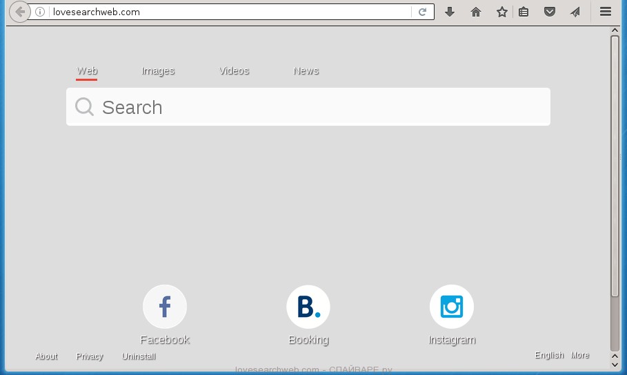Select the News search tab
Image resolution: width=627 pixels, height=375 pixels.
306,70
